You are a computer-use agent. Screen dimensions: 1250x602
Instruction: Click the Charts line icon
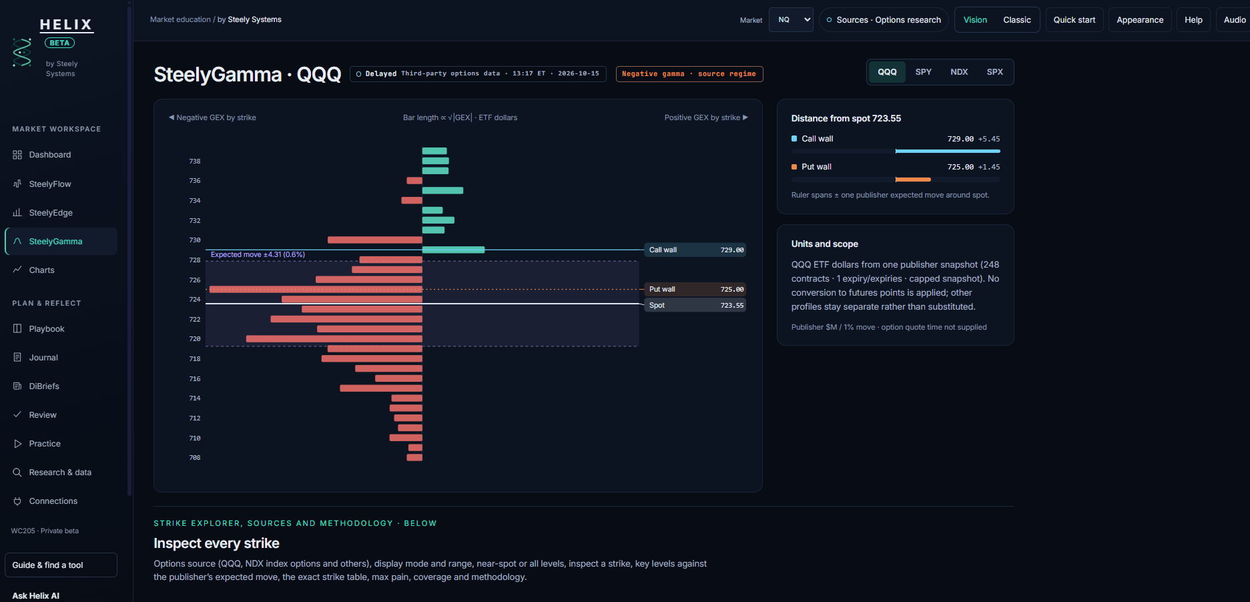[17, 270]
